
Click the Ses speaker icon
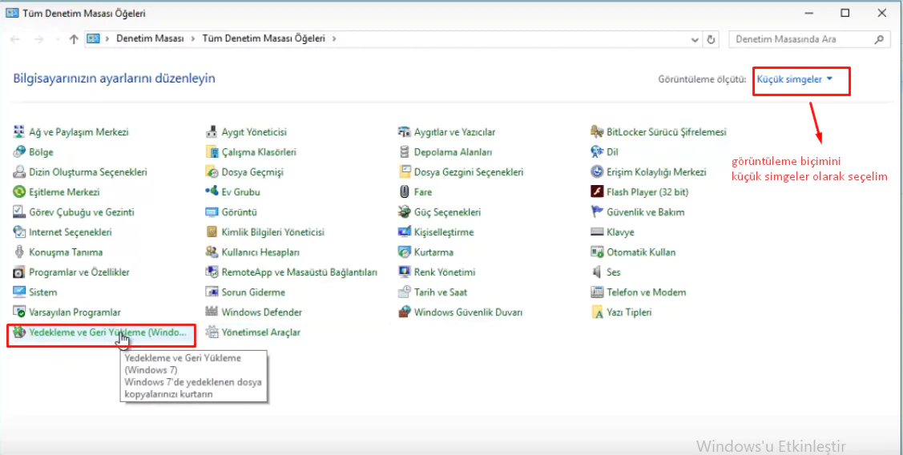(597, 272)
